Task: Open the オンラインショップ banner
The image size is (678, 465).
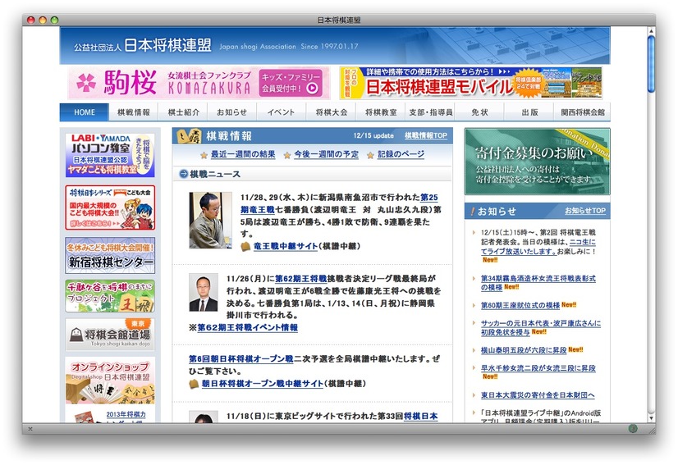Action: (110, 381)
